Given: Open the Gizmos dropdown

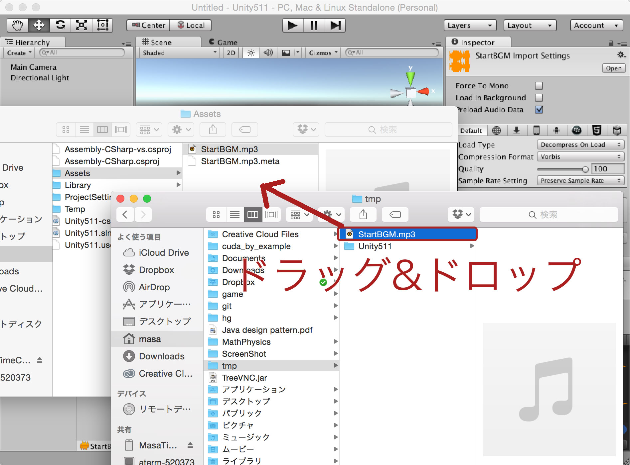Looking at the screenshot, I should [x=323, y=53].
